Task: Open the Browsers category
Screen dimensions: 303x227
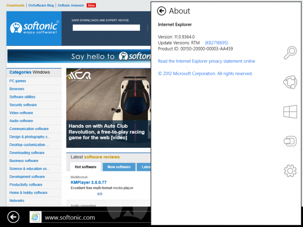Action: tap(17, 89)
